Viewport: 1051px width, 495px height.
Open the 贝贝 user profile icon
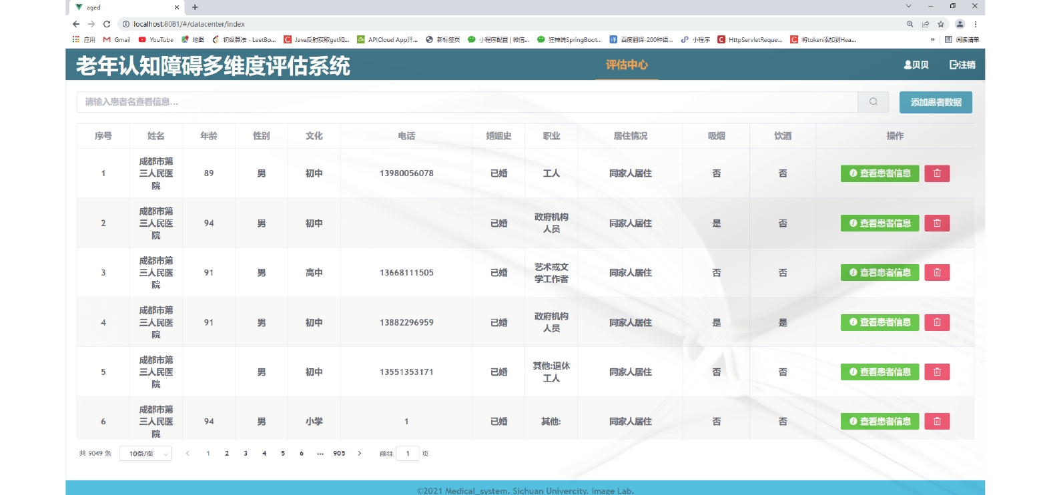916,65
